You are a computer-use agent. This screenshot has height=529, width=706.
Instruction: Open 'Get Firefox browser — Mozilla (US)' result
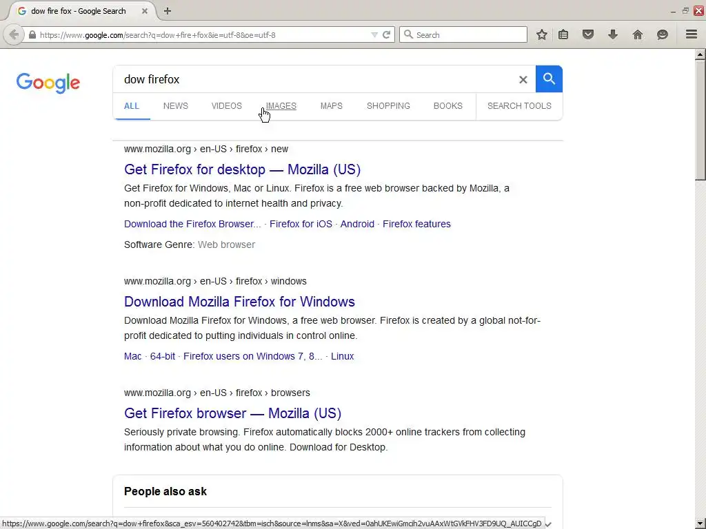[x=233, y=413]
